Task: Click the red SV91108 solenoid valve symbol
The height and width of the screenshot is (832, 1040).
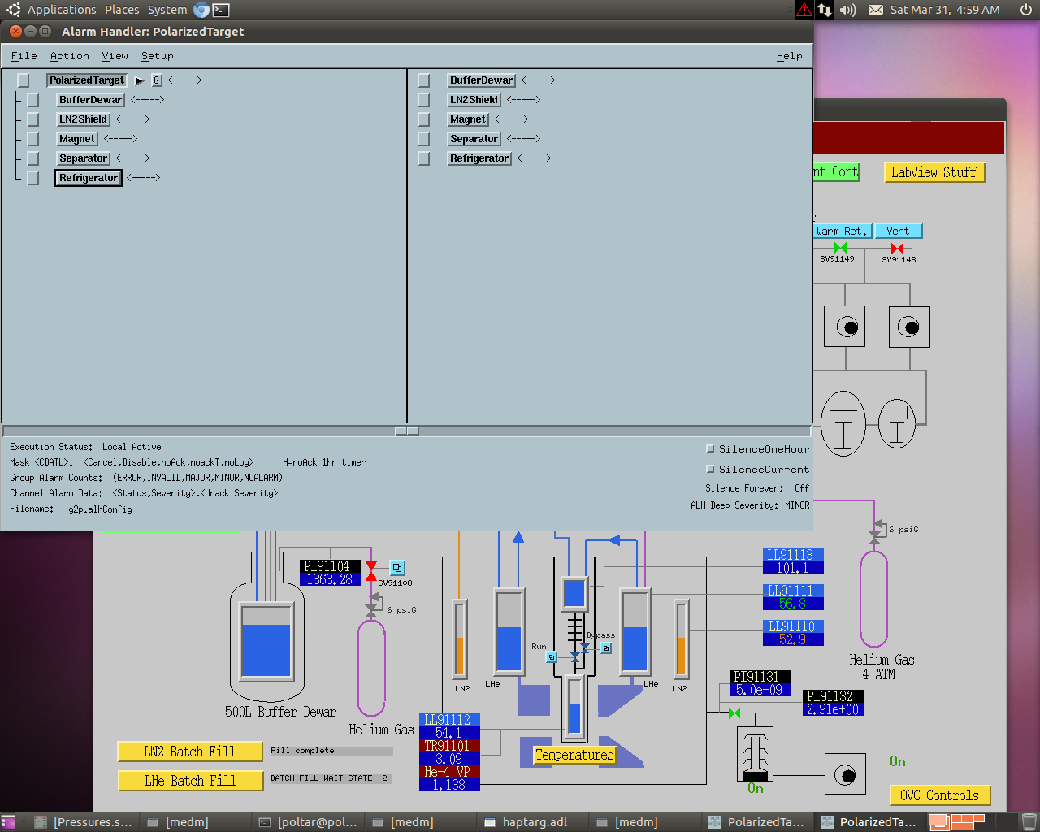Action: pos(371,571)
